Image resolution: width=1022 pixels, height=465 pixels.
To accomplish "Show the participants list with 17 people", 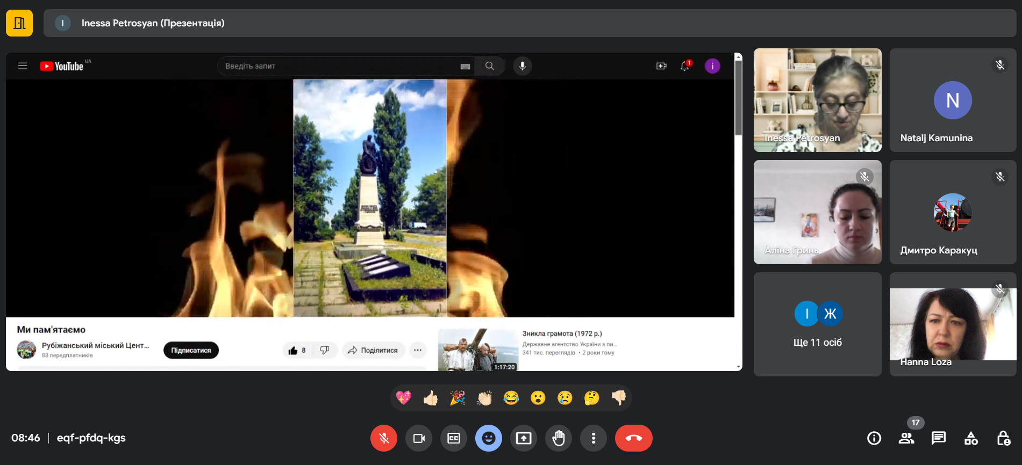I will 906,438.
